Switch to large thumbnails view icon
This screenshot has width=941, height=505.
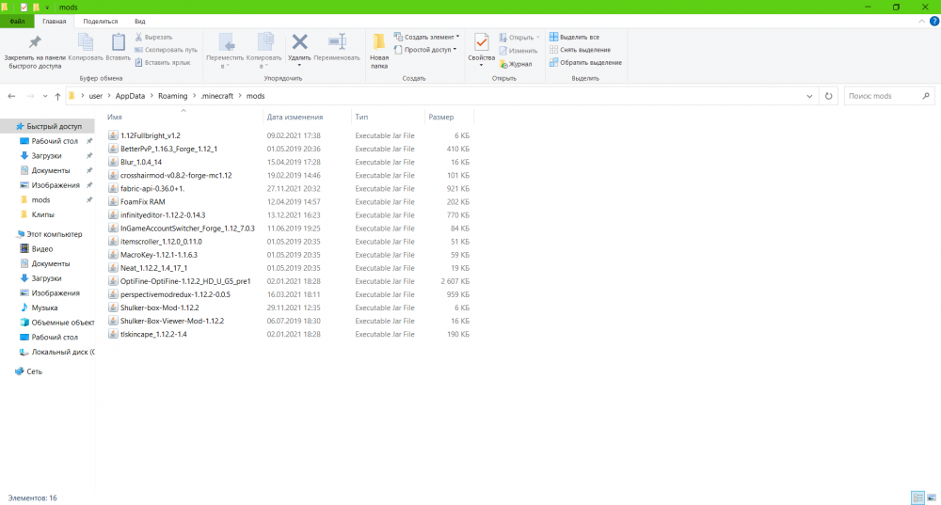point(932,497)
